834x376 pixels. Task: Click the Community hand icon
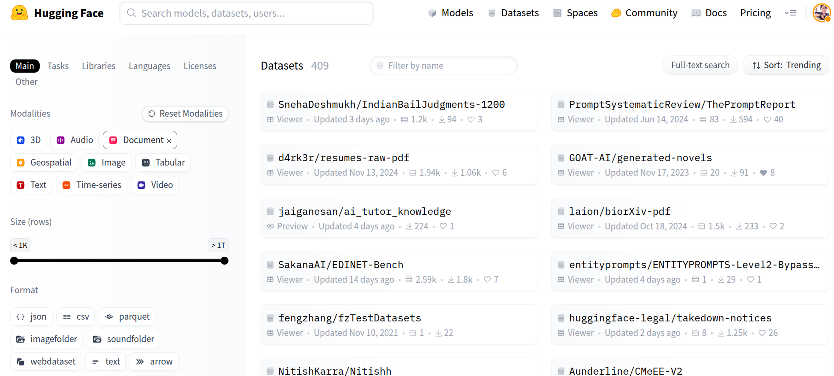click(616, 13)
